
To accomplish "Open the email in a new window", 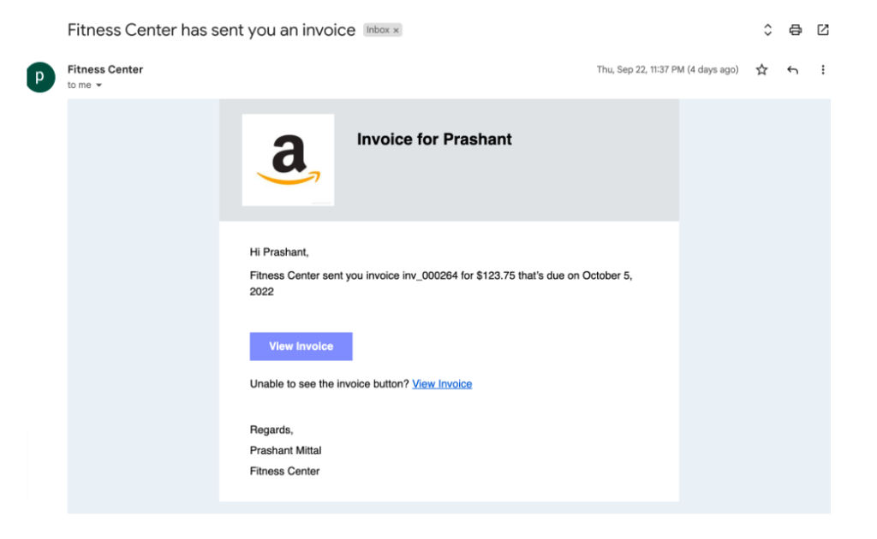I will [x=823, y=30].
